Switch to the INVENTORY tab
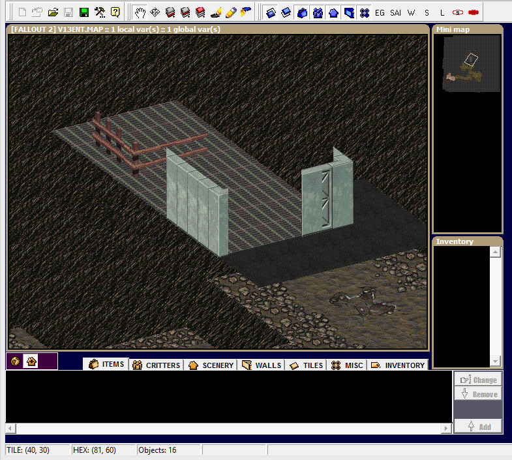Image resolution: width=512 pixels, height=460 pixels. [x=398, y=365]
